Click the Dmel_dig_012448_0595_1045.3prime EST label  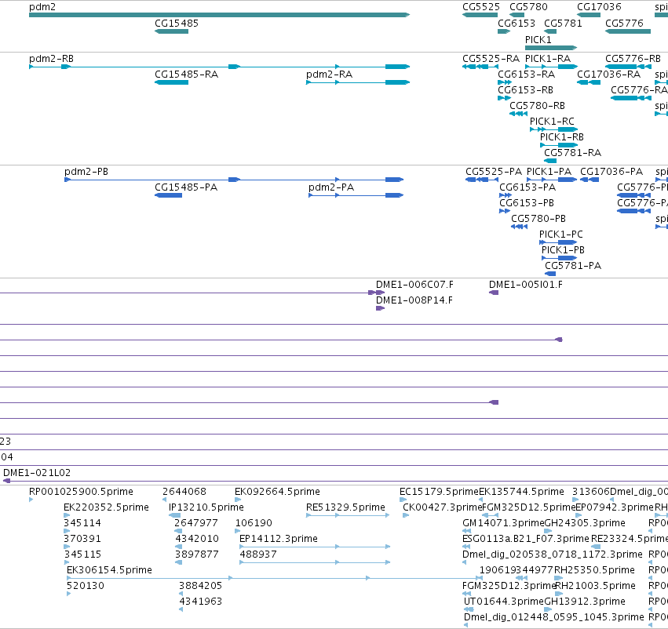(x=554, y=617)
